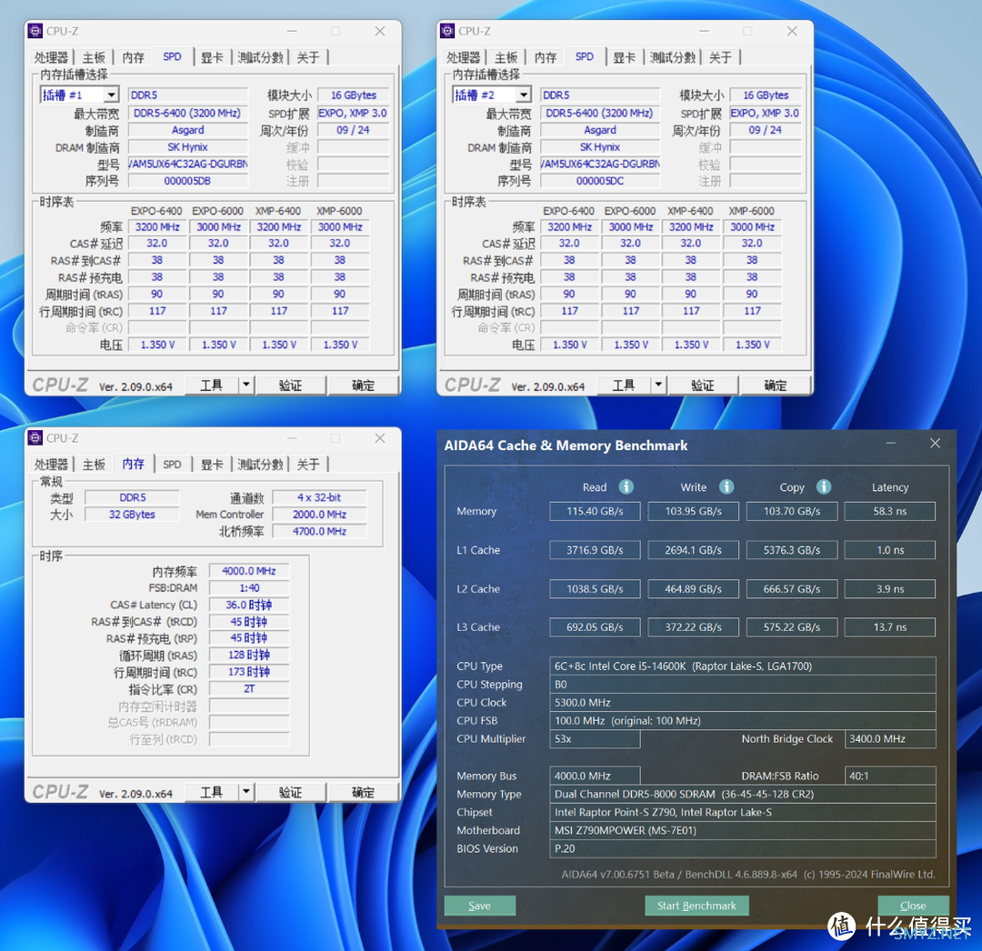Click L3 Cache Copy value 575.22 GB/s
The height and width of the screenshot is (951, 982).
tap(792, 626)
